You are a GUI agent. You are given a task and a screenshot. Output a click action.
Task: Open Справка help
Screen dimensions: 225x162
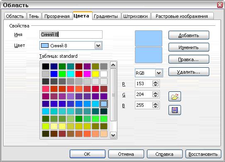click(164, 154)
